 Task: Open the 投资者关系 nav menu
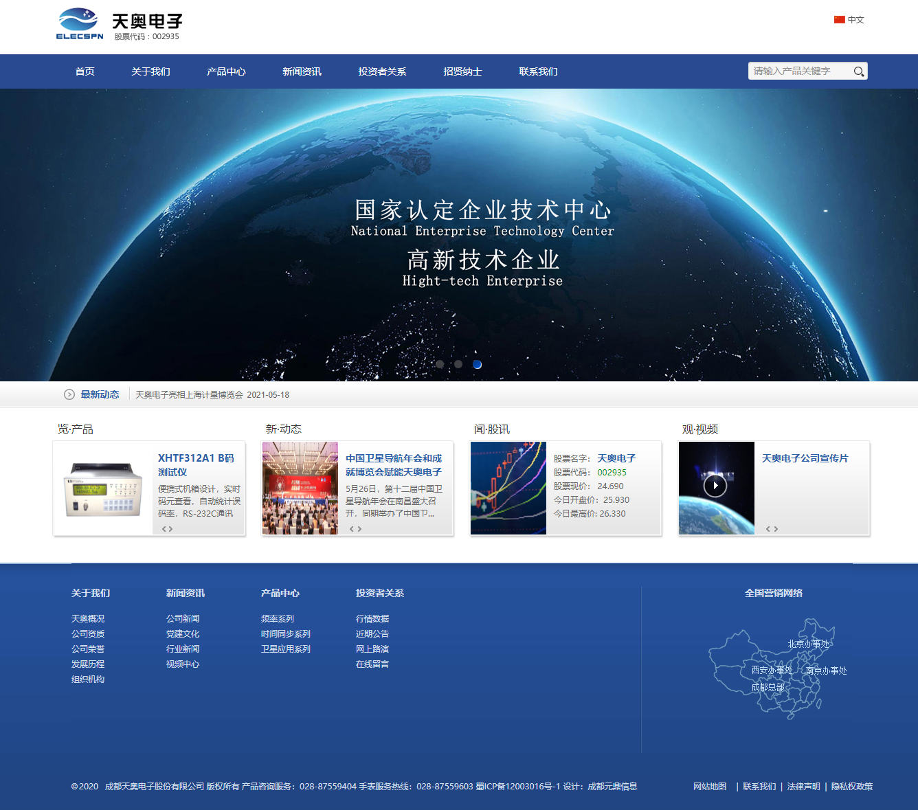[383, 71]
